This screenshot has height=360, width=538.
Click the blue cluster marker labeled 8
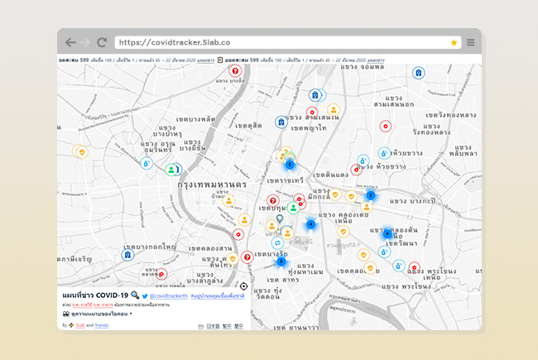281,262
